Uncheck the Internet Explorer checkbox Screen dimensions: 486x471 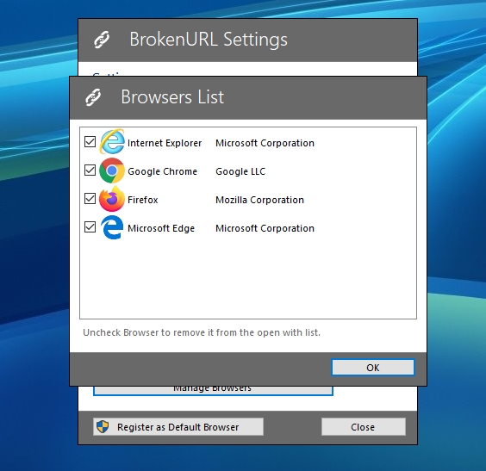[90, 142]
